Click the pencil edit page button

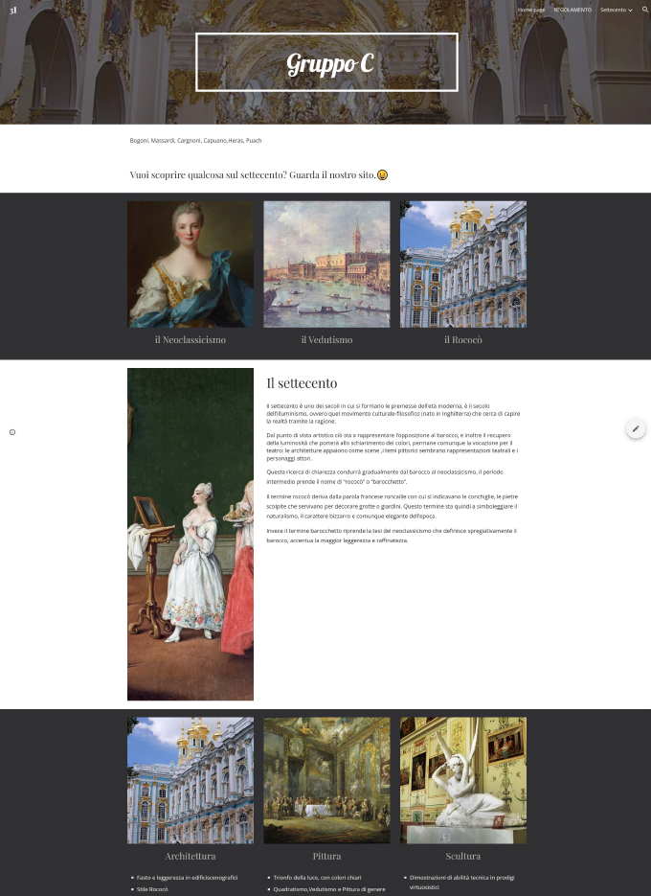[x=636, y=428]
